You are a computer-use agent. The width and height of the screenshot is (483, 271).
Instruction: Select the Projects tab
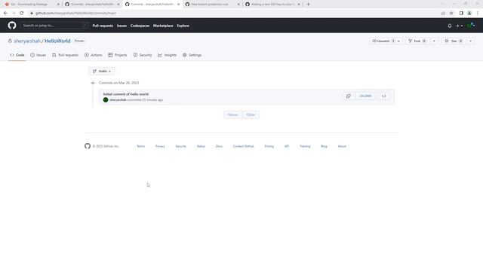(x=118, y=55)
